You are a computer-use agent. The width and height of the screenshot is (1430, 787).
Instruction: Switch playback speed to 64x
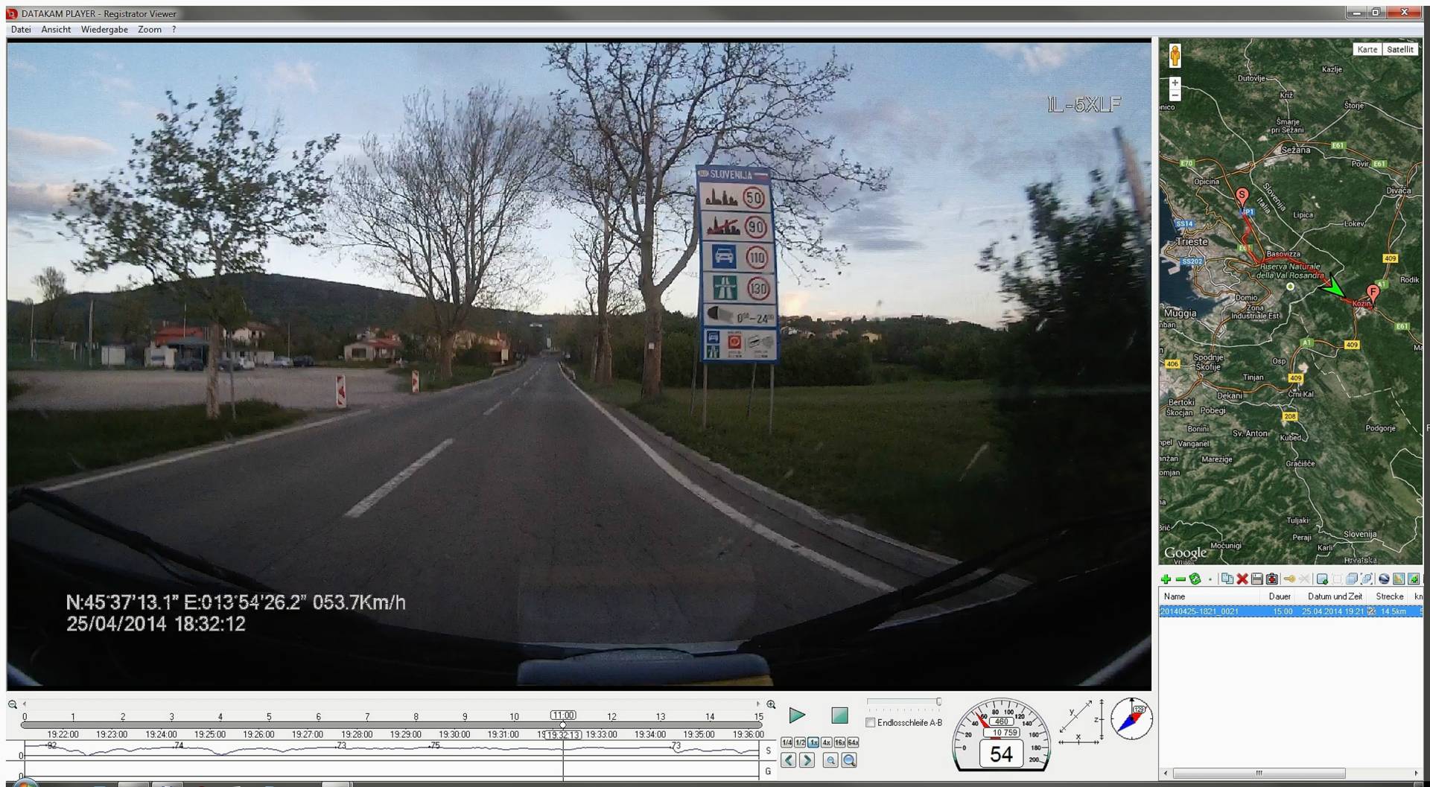[x=851, y=742]
